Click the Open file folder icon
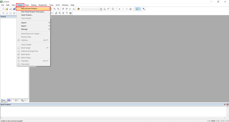This screenshot has width=229, height=122. pos(7,9)
